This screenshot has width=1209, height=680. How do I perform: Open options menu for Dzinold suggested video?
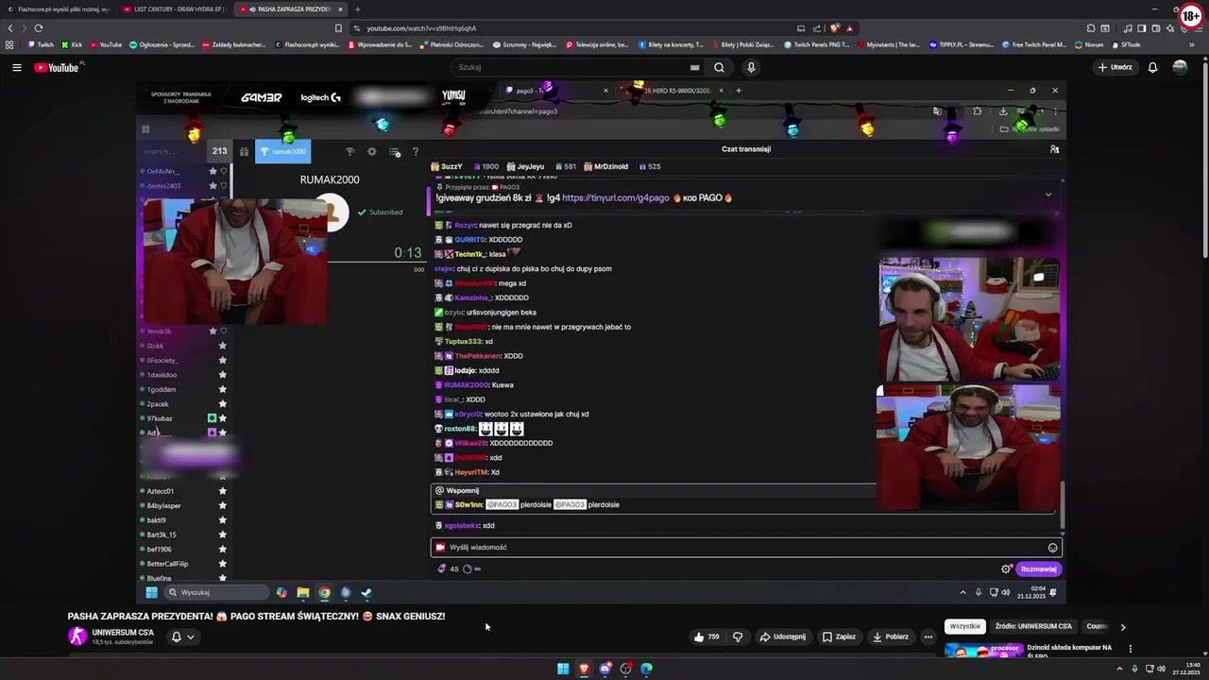(x=1131, y=649)
